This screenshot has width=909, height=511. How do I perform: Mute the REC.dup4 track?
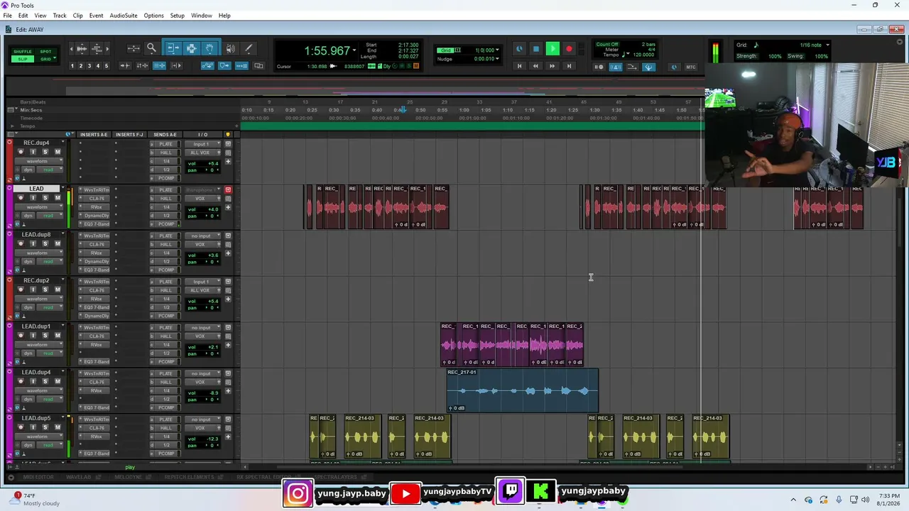[58, 152]
